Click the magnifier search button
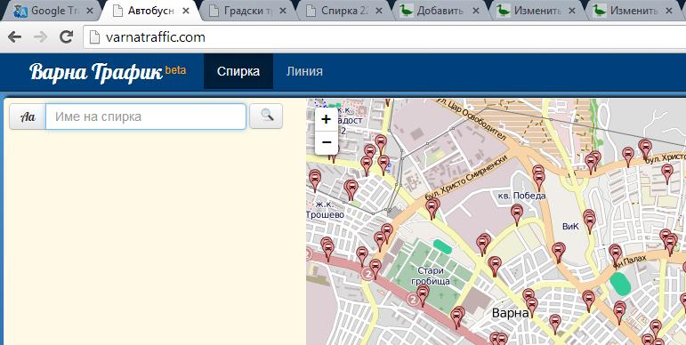 [x=266, y=116]
